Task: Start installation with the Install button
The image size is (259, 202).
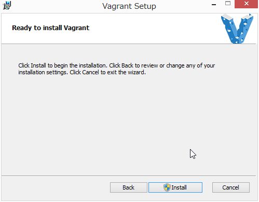Action: coord(175,187)
